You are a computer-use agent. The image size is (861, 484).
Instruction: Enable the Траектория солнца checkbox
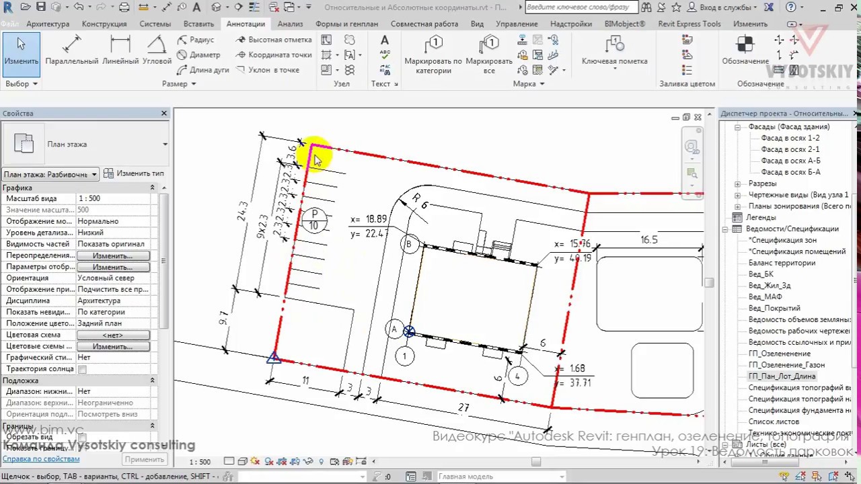click(x=82, y=369)
